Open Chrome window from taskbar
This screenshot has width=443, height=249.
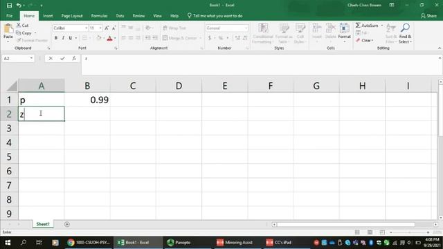pos(89,243)
